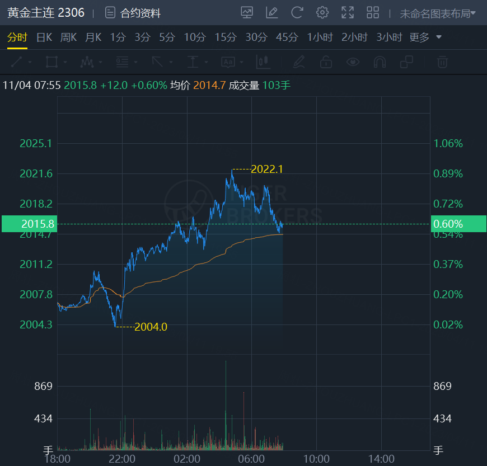The height and width of the screenshot is (466, 487).
Task: Open the 合约资料 contract info
Action: click(133, 12)
